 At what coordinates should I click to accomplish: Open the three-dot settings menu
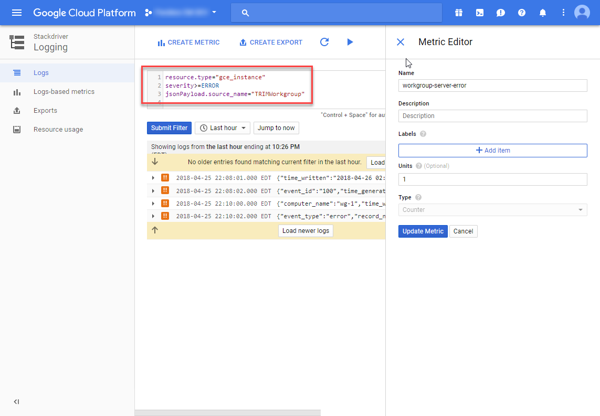(563, 13)
